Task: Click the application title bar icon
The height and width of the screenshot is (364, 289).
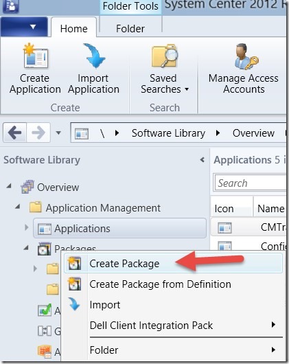Action: pyautogui.click(x=11, y=5)
